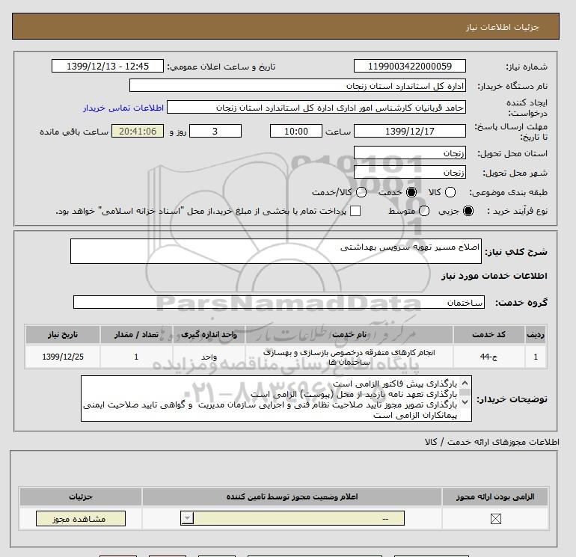Toggle the الزامی بودن ارائه مجوز crossed checkbox
Image resolution: width=576 pixels, height=557 pixels.
point(495,518)
